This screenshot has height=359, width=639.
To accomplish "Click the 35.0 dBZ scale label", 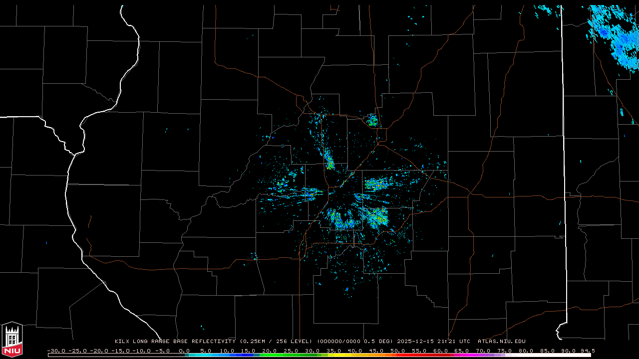I will pyautogui.click(x=334, y=351).
